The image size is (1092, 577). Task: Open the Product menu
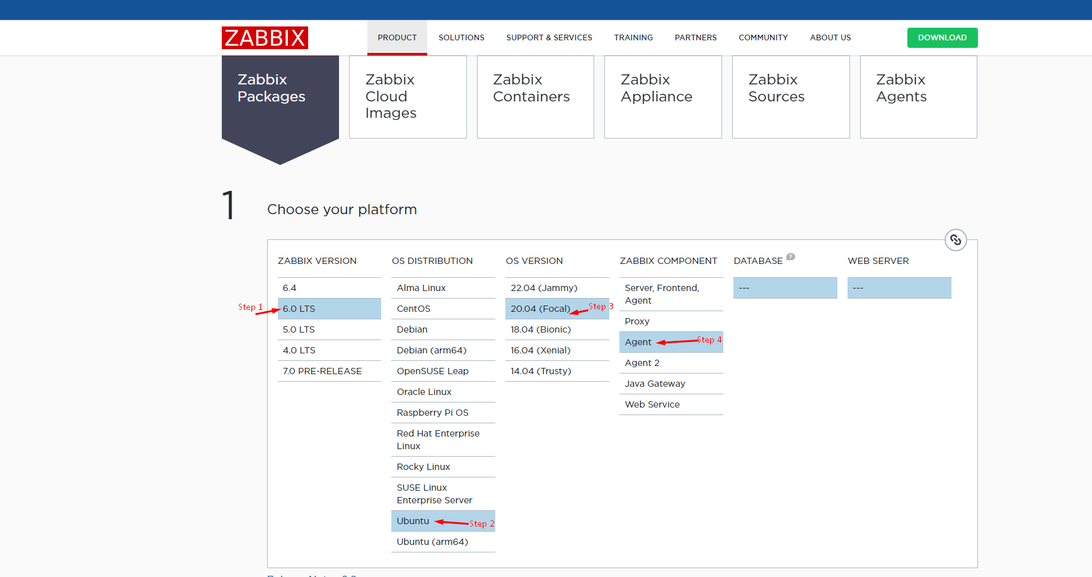[397, 38]
